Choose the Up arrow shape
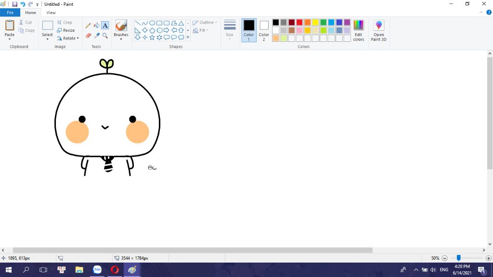 pos(181,30)
